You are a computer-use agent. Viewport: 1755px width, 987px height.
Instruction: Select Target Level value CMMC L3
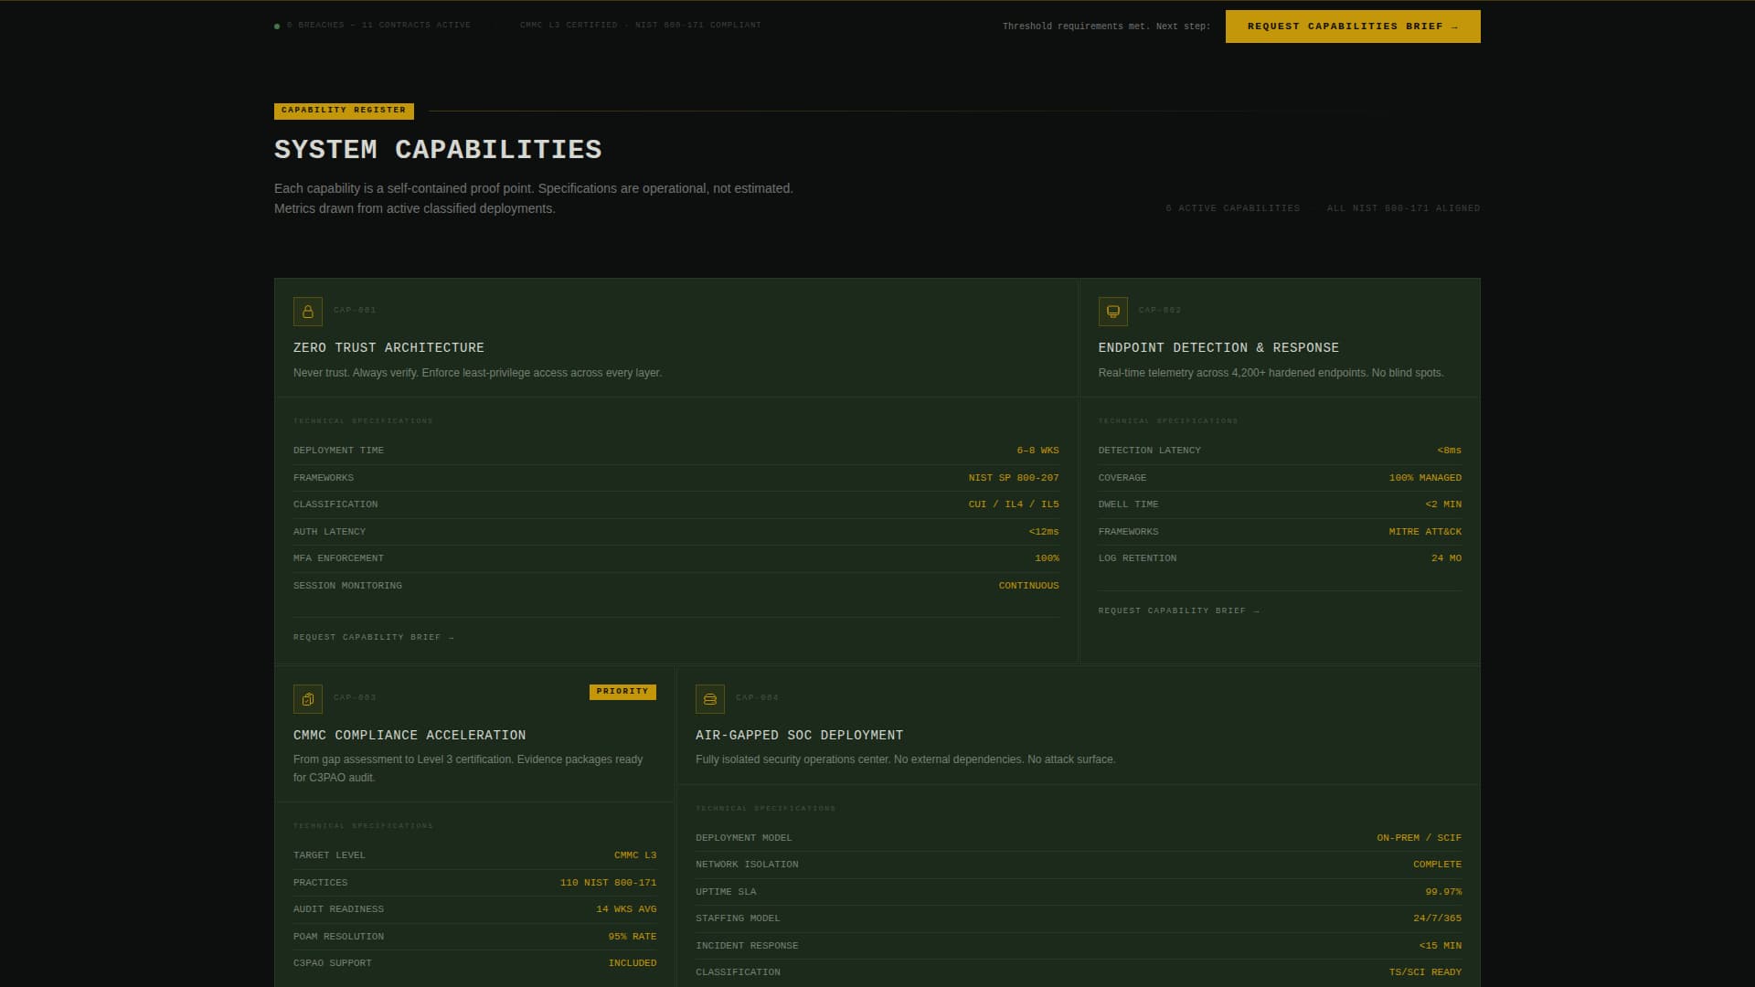pyautogui.click(x=635, y=855)
